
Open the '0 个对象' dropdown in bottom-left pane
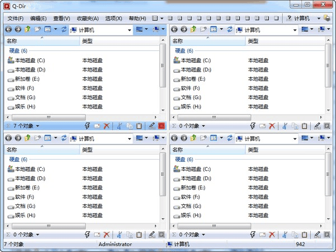click(38, 235)
